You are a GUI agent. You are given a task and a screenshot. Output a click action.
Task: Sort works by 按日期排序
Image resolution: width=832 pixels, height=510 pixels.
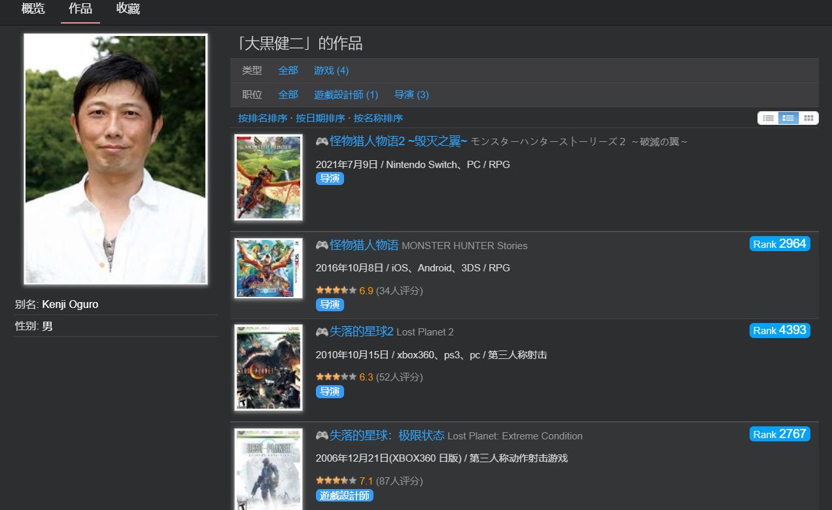click(x=320, y=118)
